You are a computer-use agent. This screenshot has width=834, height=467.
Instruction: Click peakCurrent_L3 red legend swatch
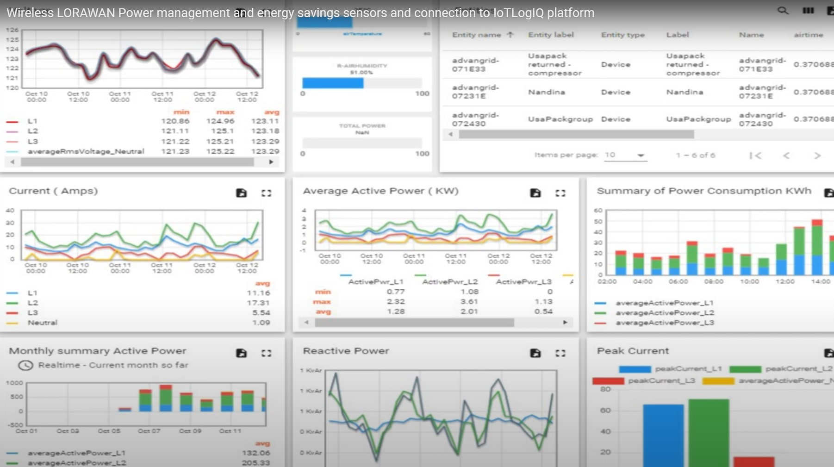[x=608, y=381]
